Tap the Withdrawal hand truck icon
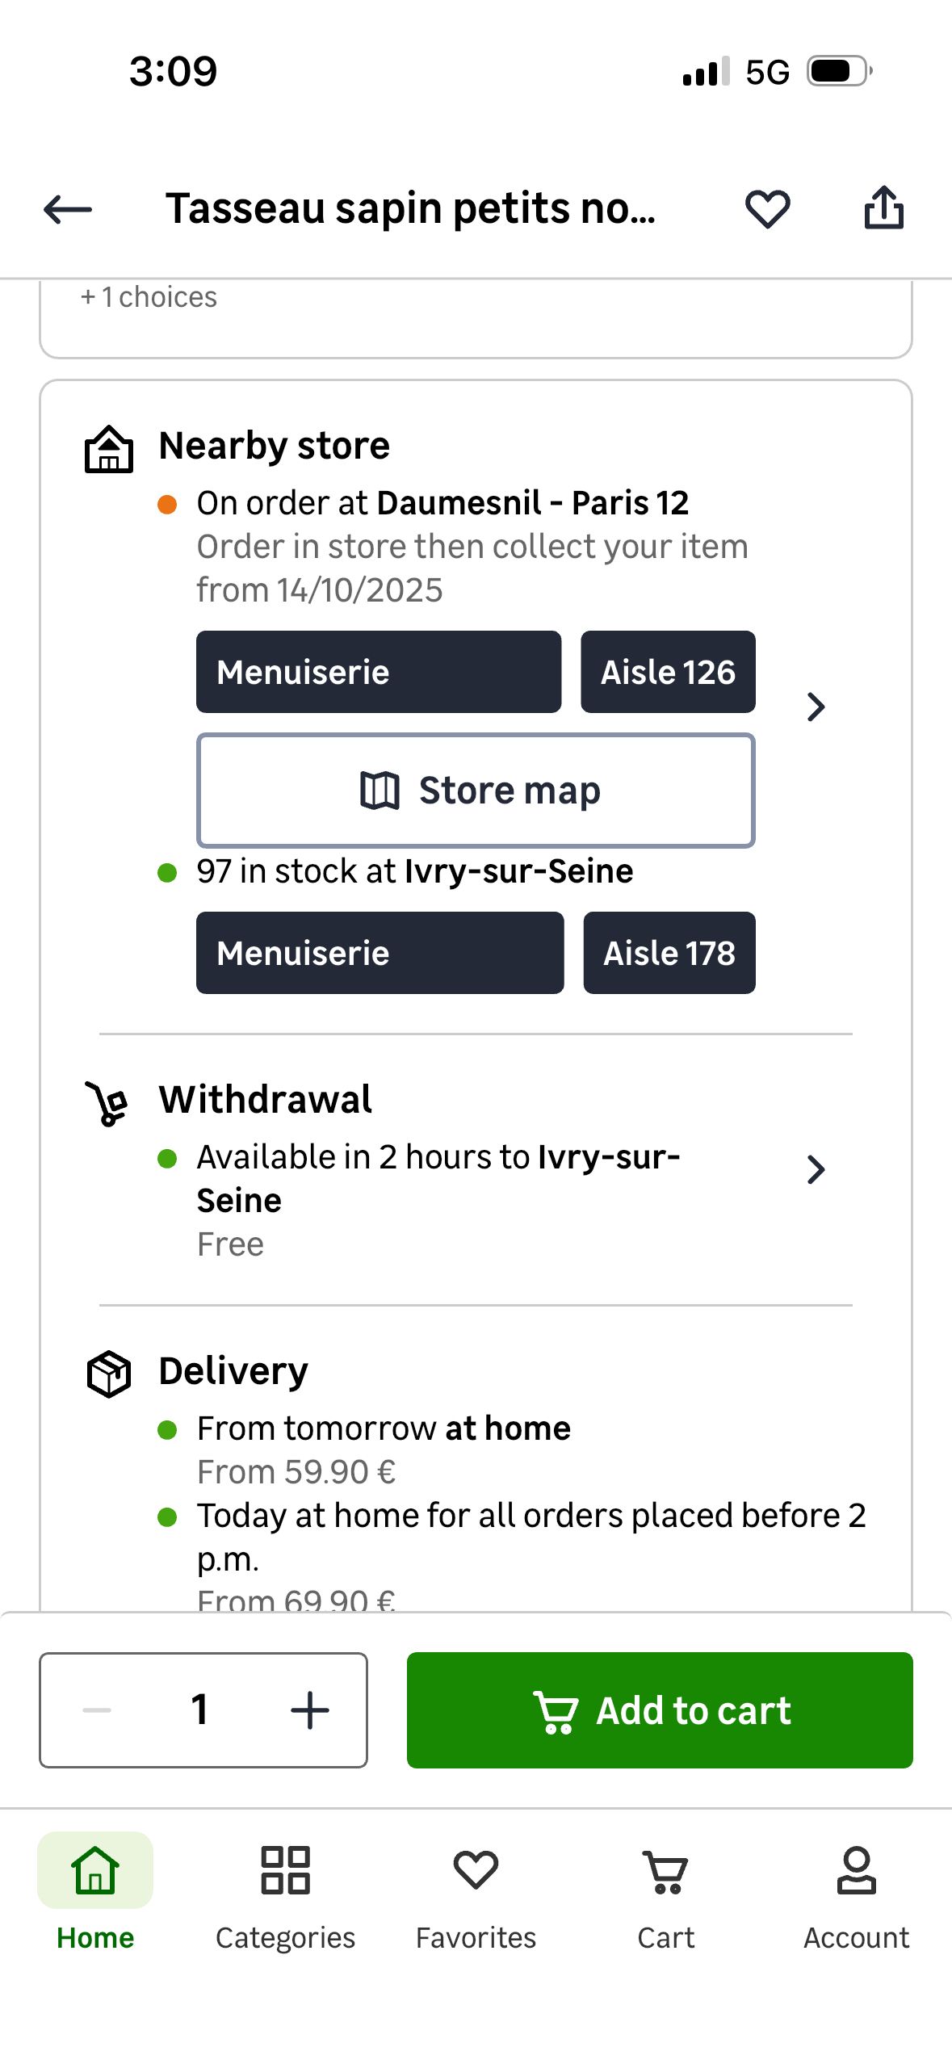Viewport: 952px width, 2064px height. [107, 1103]
